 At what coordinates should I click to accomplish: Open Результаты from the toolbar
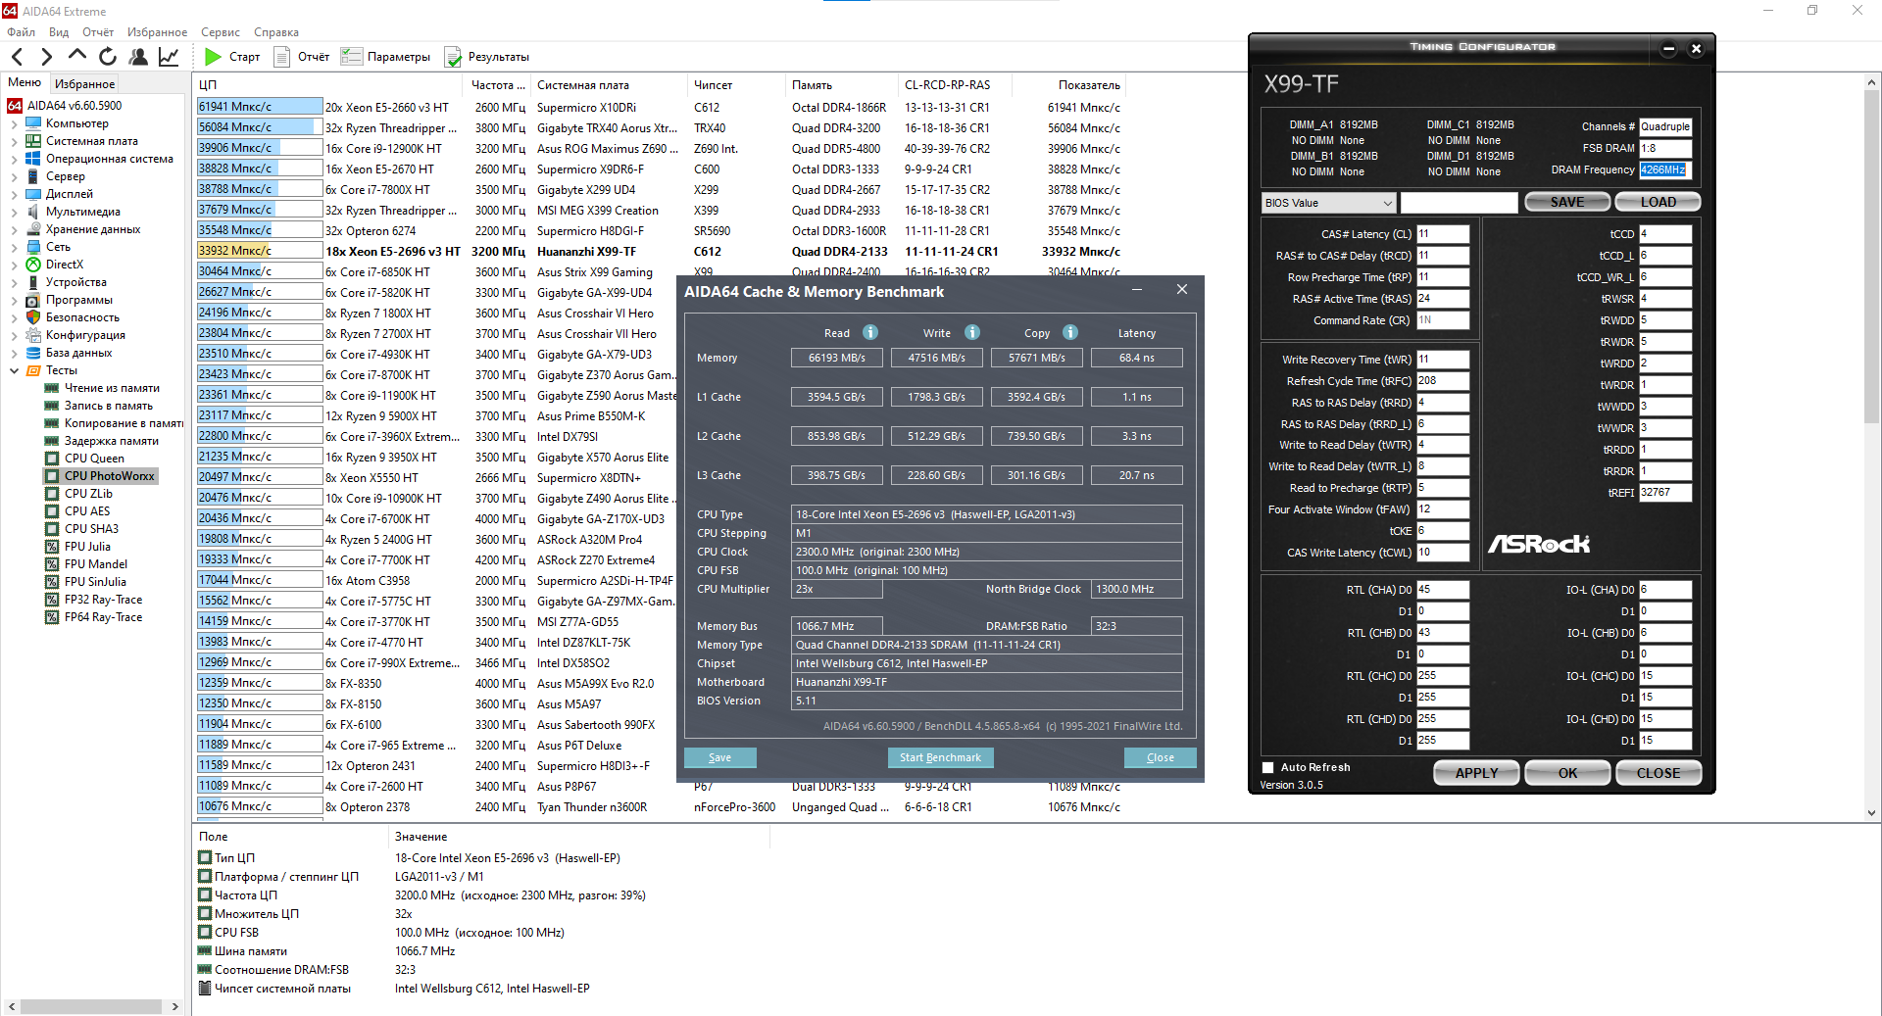tap(487, 57)
